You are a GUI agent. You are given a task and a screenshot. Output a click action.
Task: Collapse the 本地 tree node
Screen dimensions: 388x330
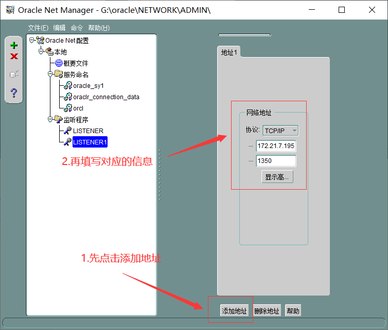click(41, 51)
